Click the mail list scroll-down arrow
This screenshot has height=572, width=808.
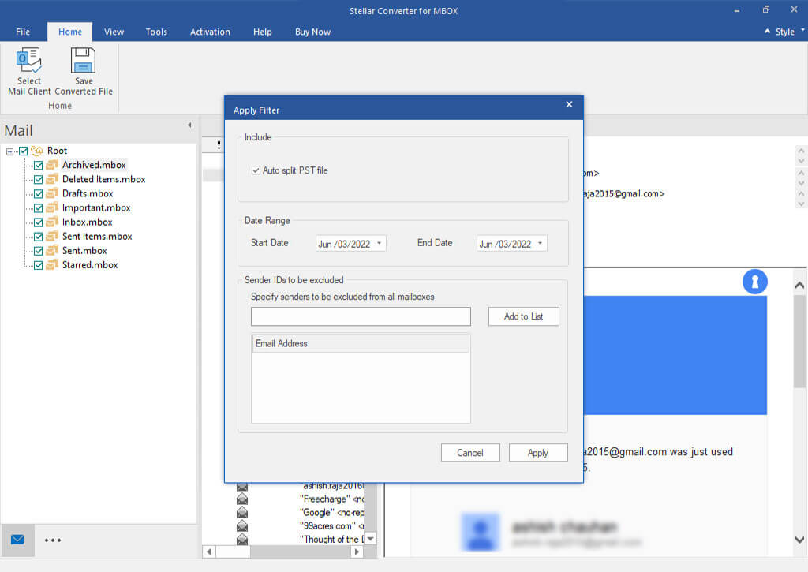[x=371, y=539]
